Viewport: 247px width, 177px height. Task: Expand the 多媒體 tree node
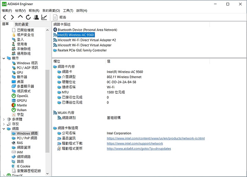point(4,119)
